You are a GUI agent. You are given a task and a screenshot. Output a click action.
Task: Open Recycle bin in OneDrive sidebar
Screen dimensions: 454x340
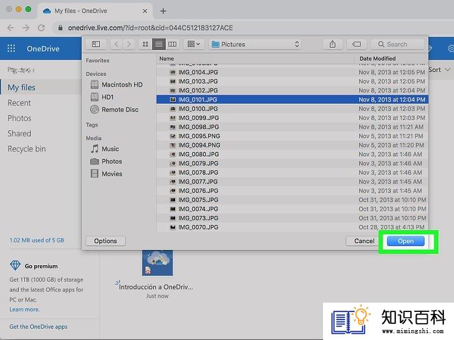point(27,149)
